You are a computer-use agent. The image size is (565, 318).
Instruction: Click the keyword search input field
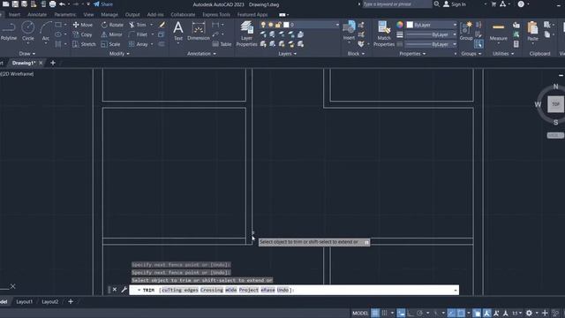pos(396,4)
